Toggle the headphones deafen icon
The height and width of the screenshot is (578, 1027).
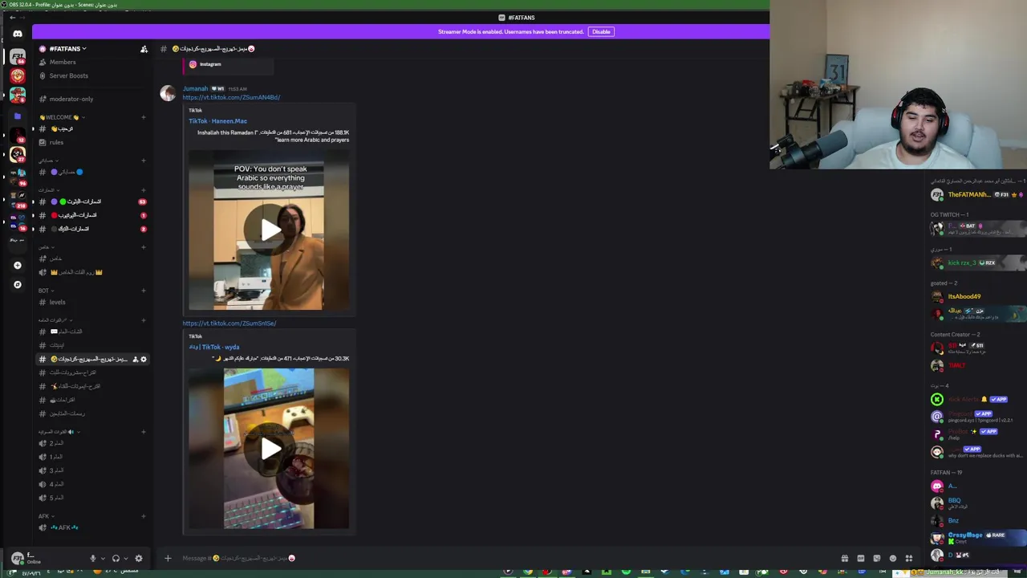[116, 559]
